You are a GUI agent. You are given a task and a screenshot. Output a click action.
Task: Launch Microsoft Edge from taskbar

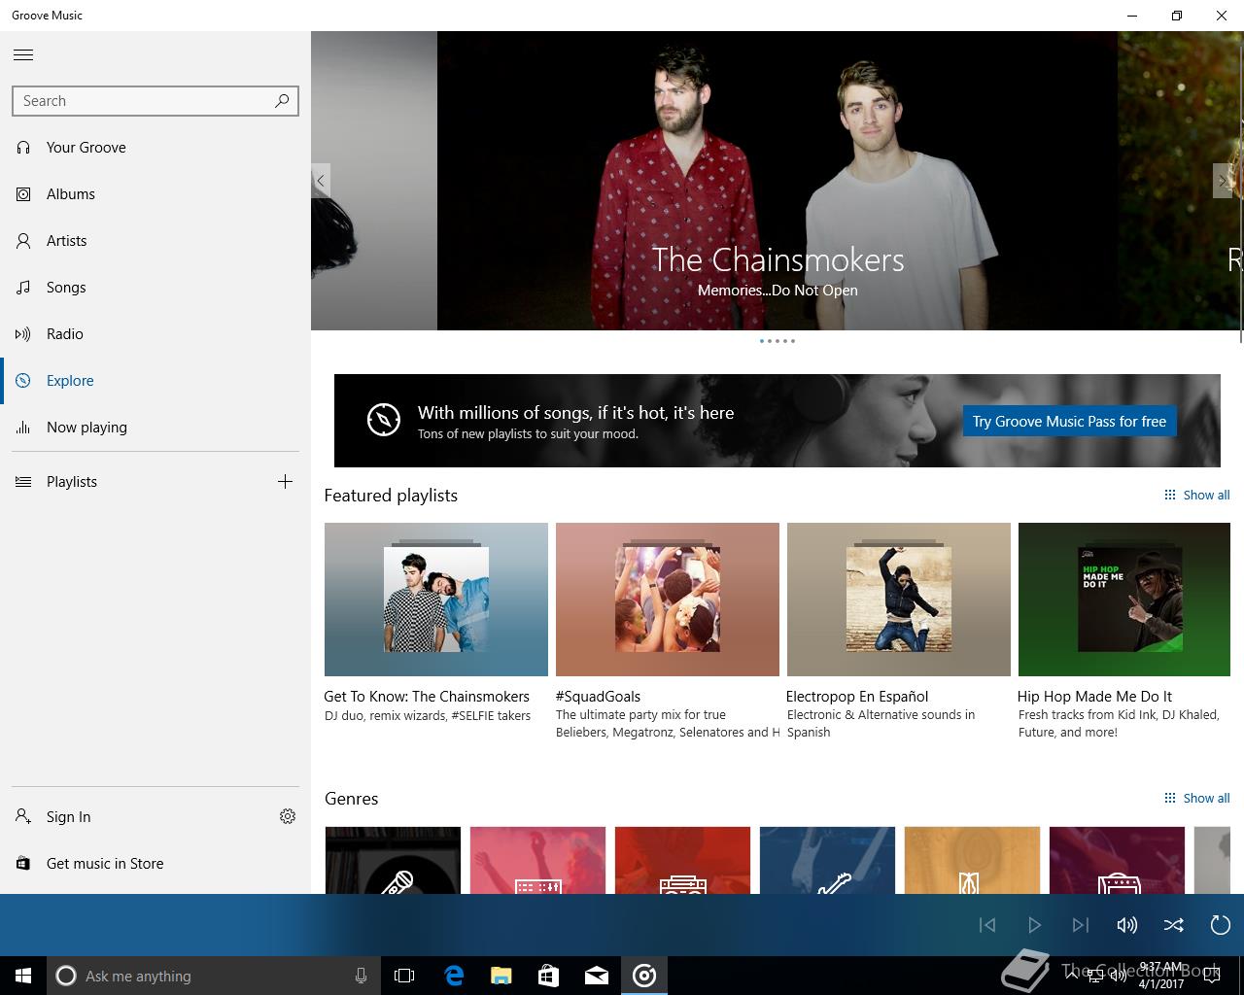(454, 976)
